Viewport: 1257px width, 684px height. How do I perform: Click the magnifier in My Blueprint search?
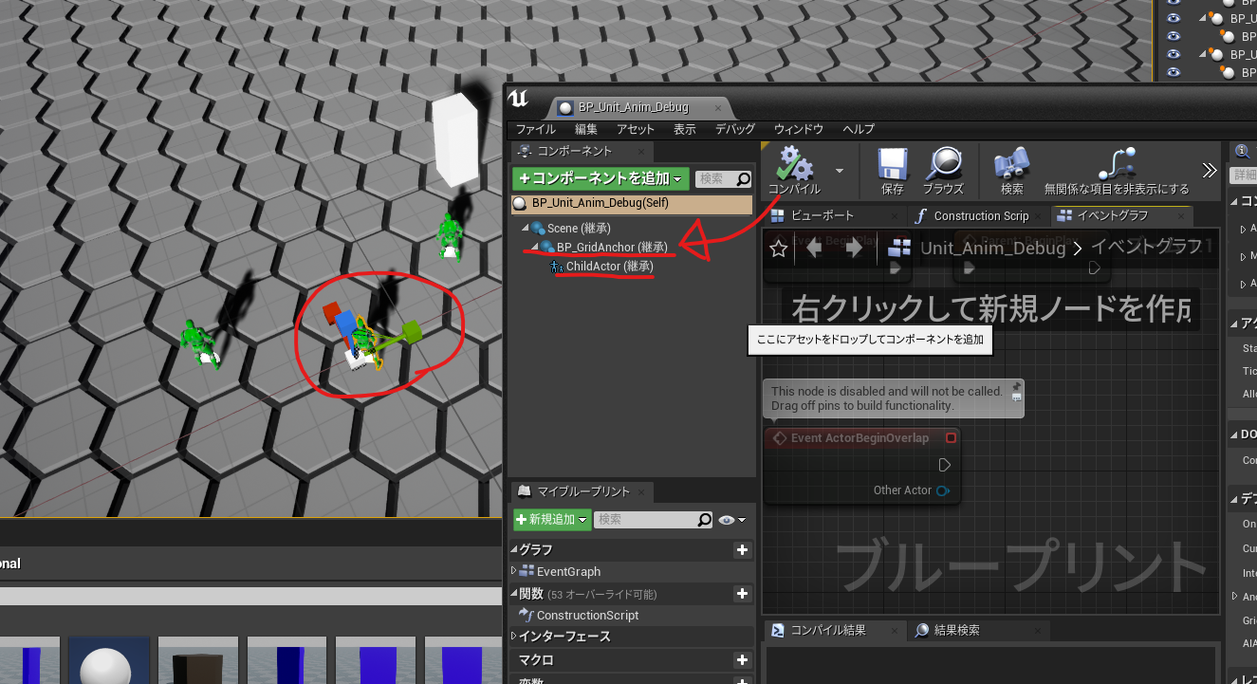coord(704,520)
